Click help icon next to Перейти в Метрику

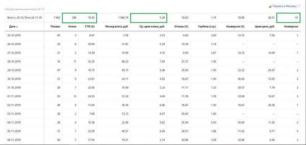tap(299, 6)
